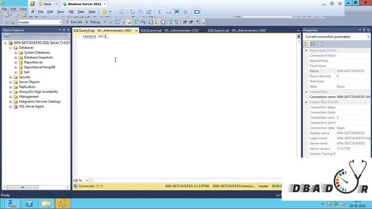Click the display estimated execution plan icon

(117, 22)
